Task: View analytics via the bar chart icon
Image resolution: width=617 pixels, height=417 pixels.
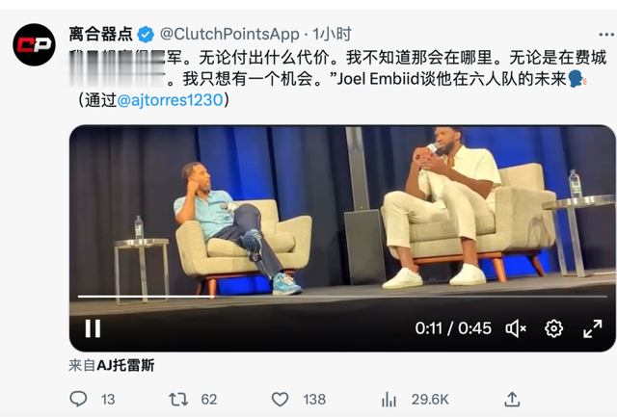Action: [x=389, y=400]
